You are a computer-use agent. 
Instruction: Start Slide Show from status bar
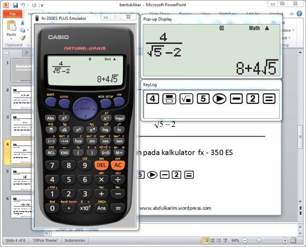(x=225, y=240)
